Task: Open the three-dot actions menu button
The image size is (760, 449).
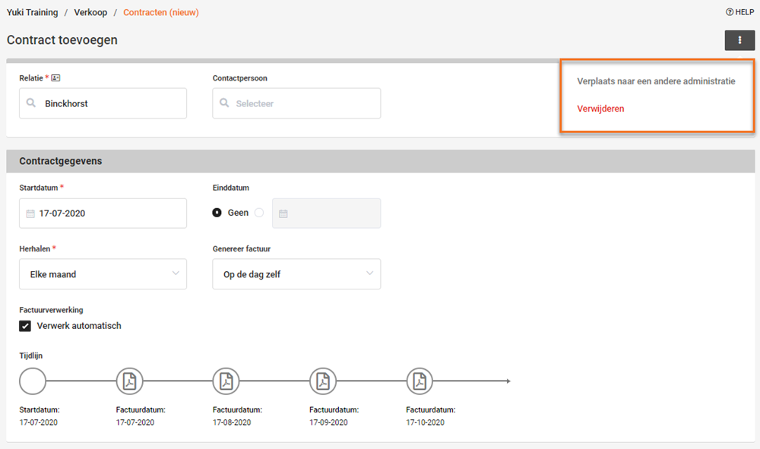Action: [x=739, y=40]
